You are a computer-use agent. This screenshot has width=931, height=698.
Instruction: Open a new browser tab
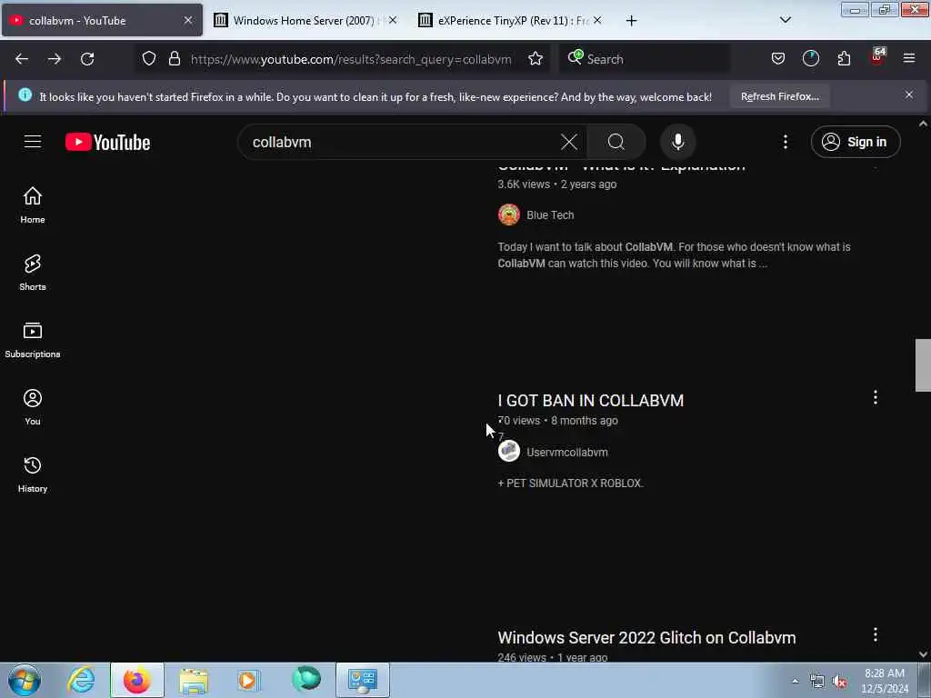631,21
